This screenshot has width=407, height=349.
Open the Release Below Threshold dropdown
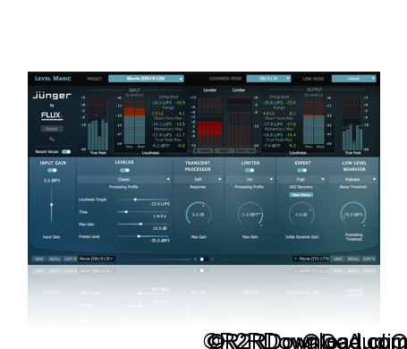pyautogui.click(x=352, y=179)
